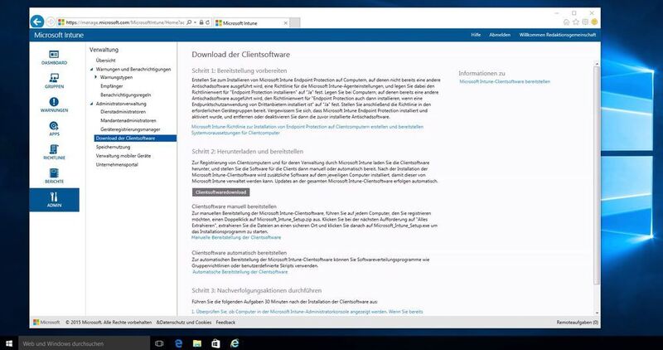Open Dienstadministratoren in the tree

click(x=123, y=112)
